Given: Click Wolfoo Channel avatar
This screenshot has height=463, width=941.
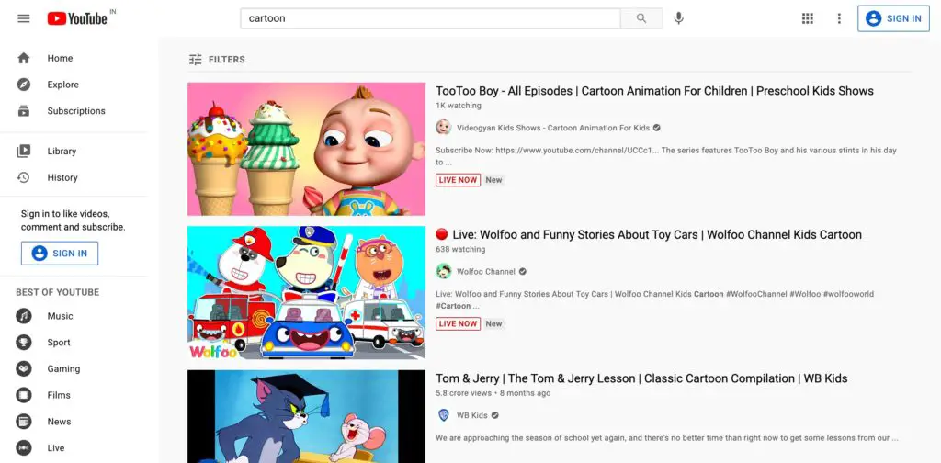Looking at the screenshot, I should (444, 271).
